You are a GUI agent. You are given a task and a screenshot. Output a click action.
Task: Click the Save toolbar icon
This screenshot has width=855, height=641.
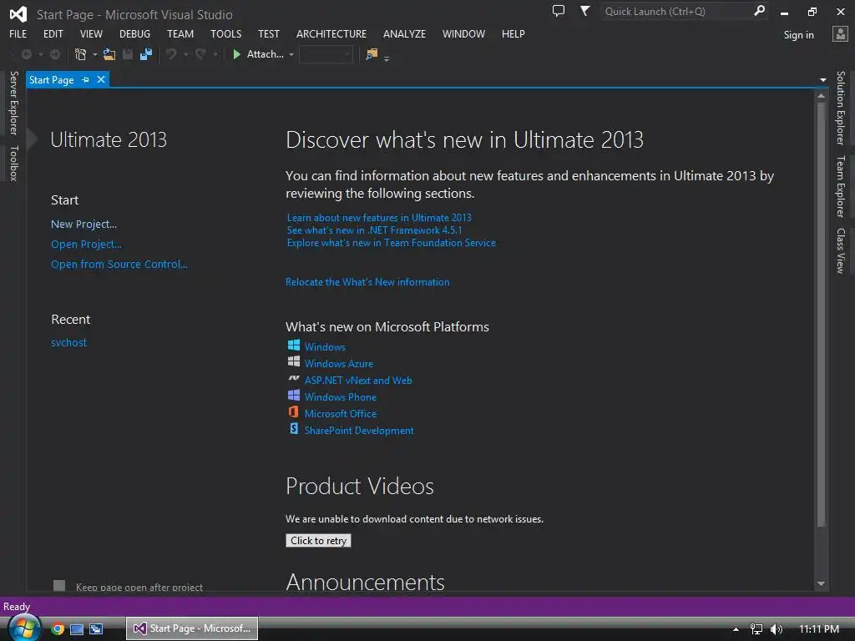pos(128,54)
